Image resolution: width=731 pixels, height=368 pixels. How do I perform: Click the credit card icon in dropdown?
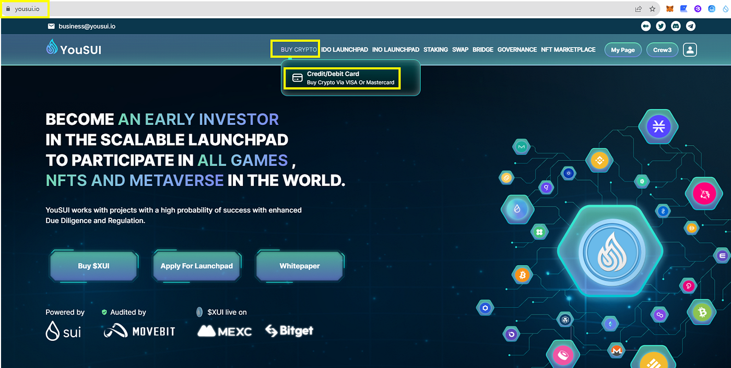point(297,78)
